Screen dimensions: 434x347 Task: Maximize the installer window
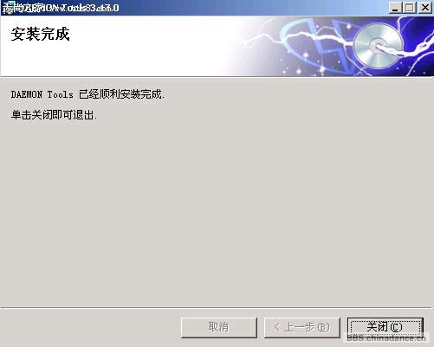tap(410, 8)
